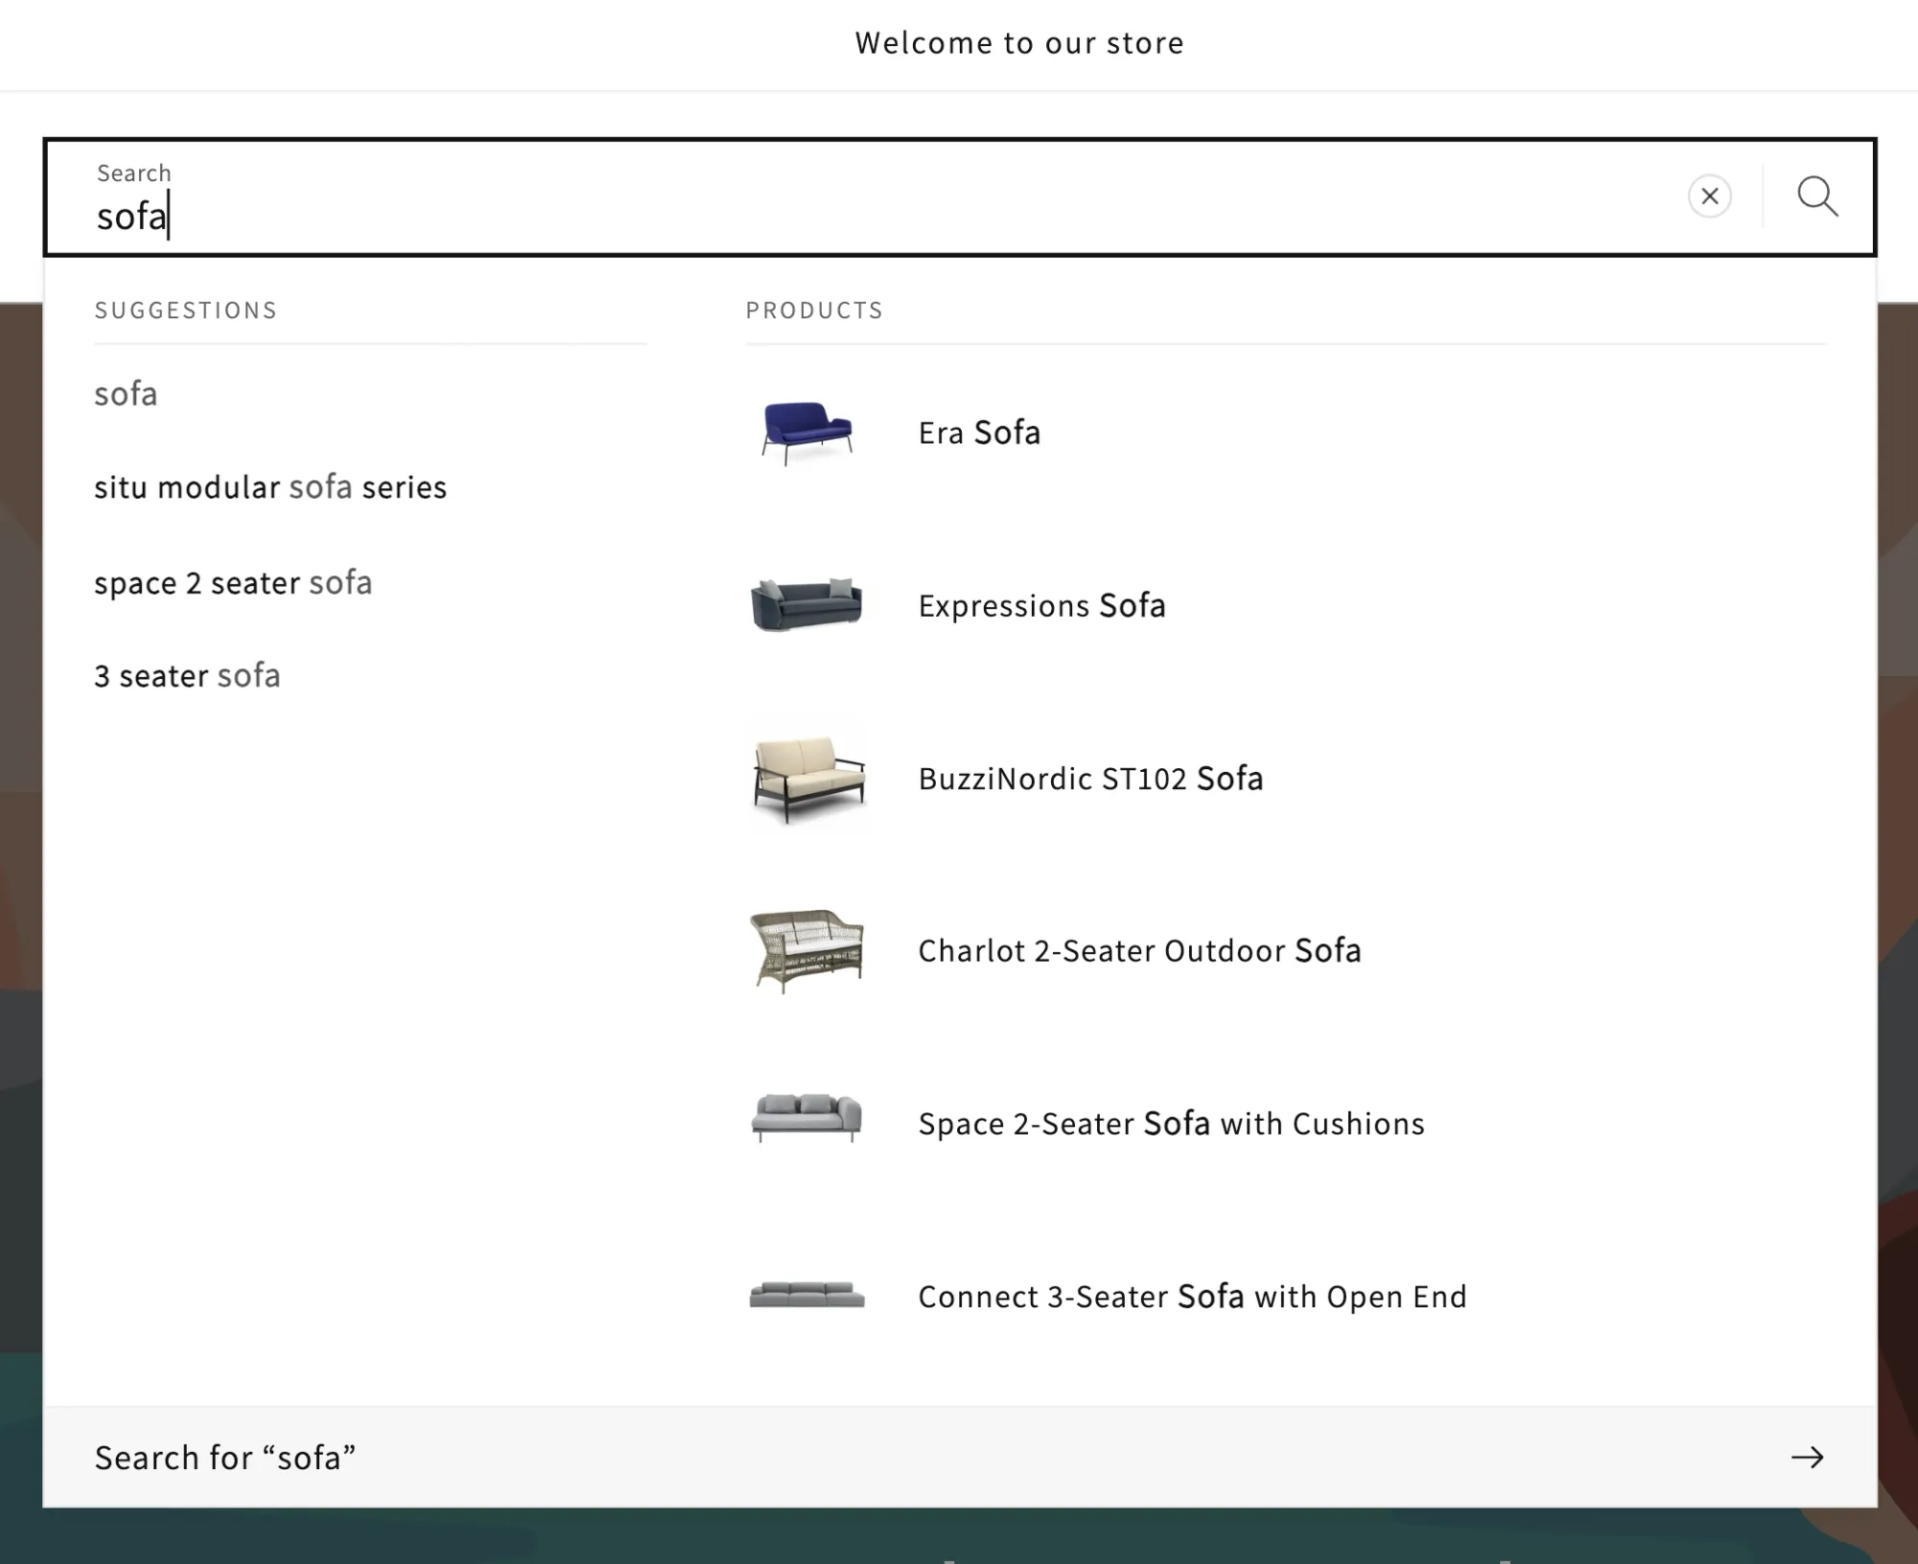Click the magnifying glass search icon
This screenshot has height=1564, width=1918.
tap(1817, 197)
